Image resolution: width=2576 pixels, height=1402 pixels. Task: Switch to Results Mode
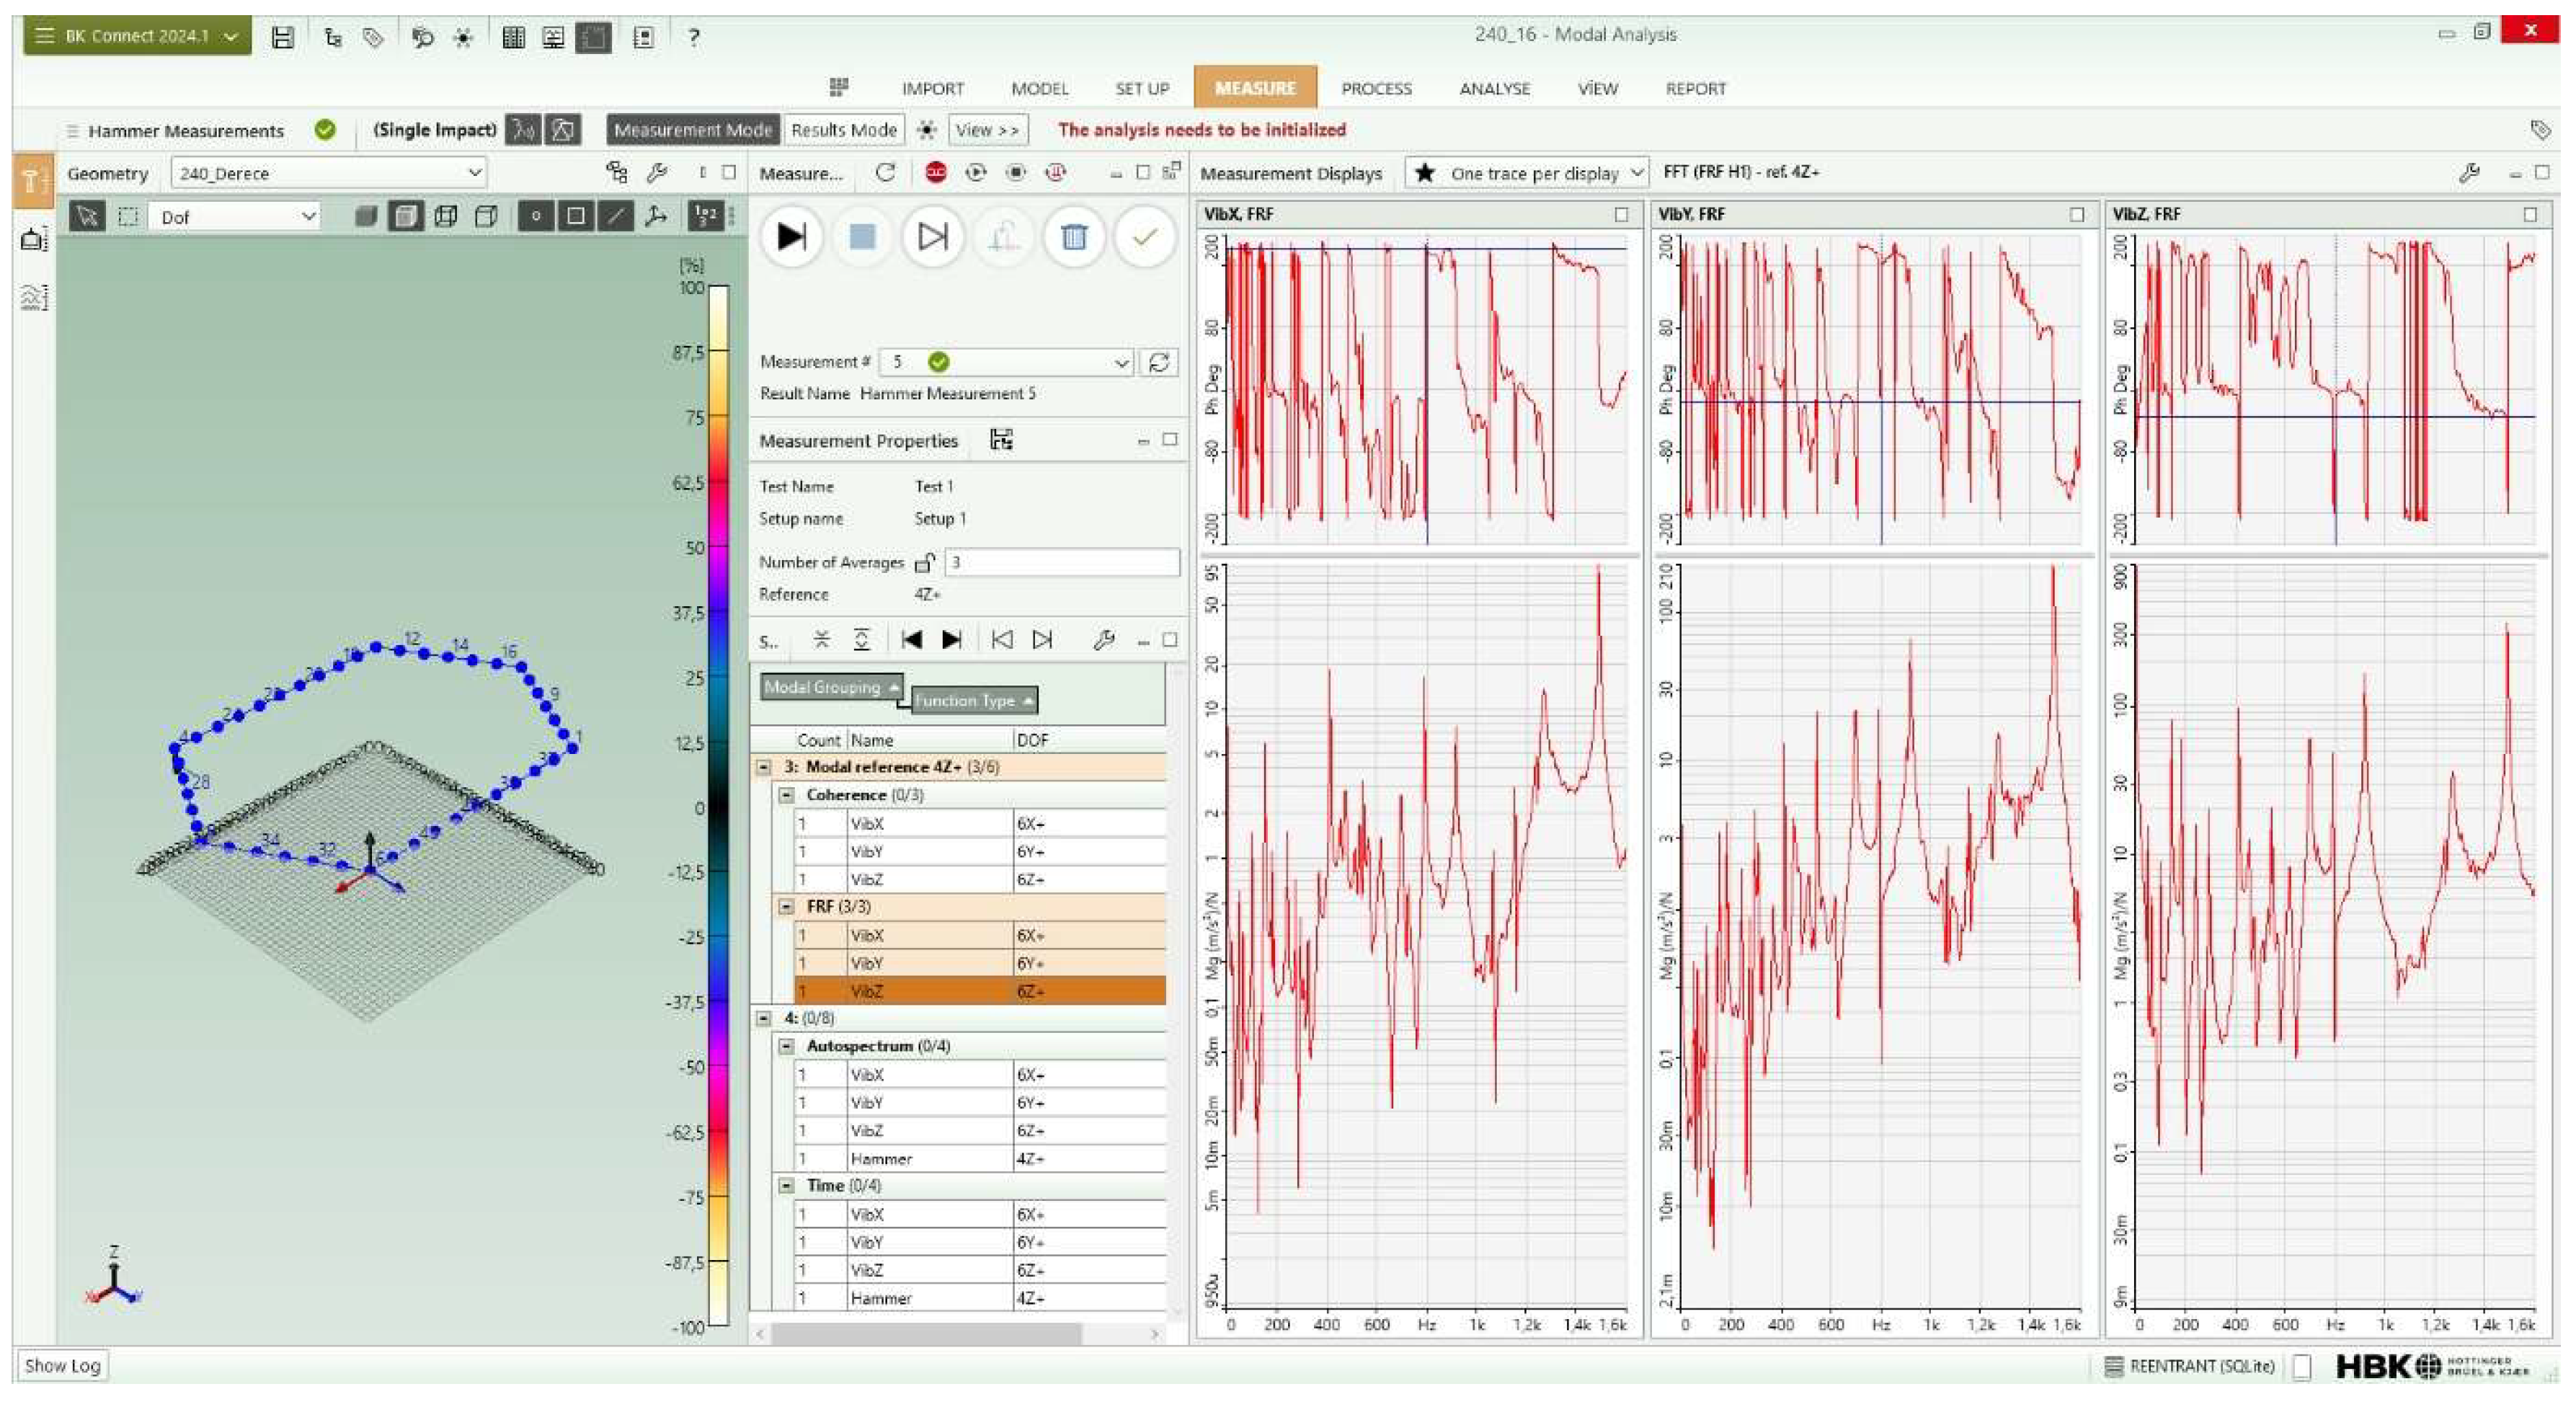coord(843,130)
